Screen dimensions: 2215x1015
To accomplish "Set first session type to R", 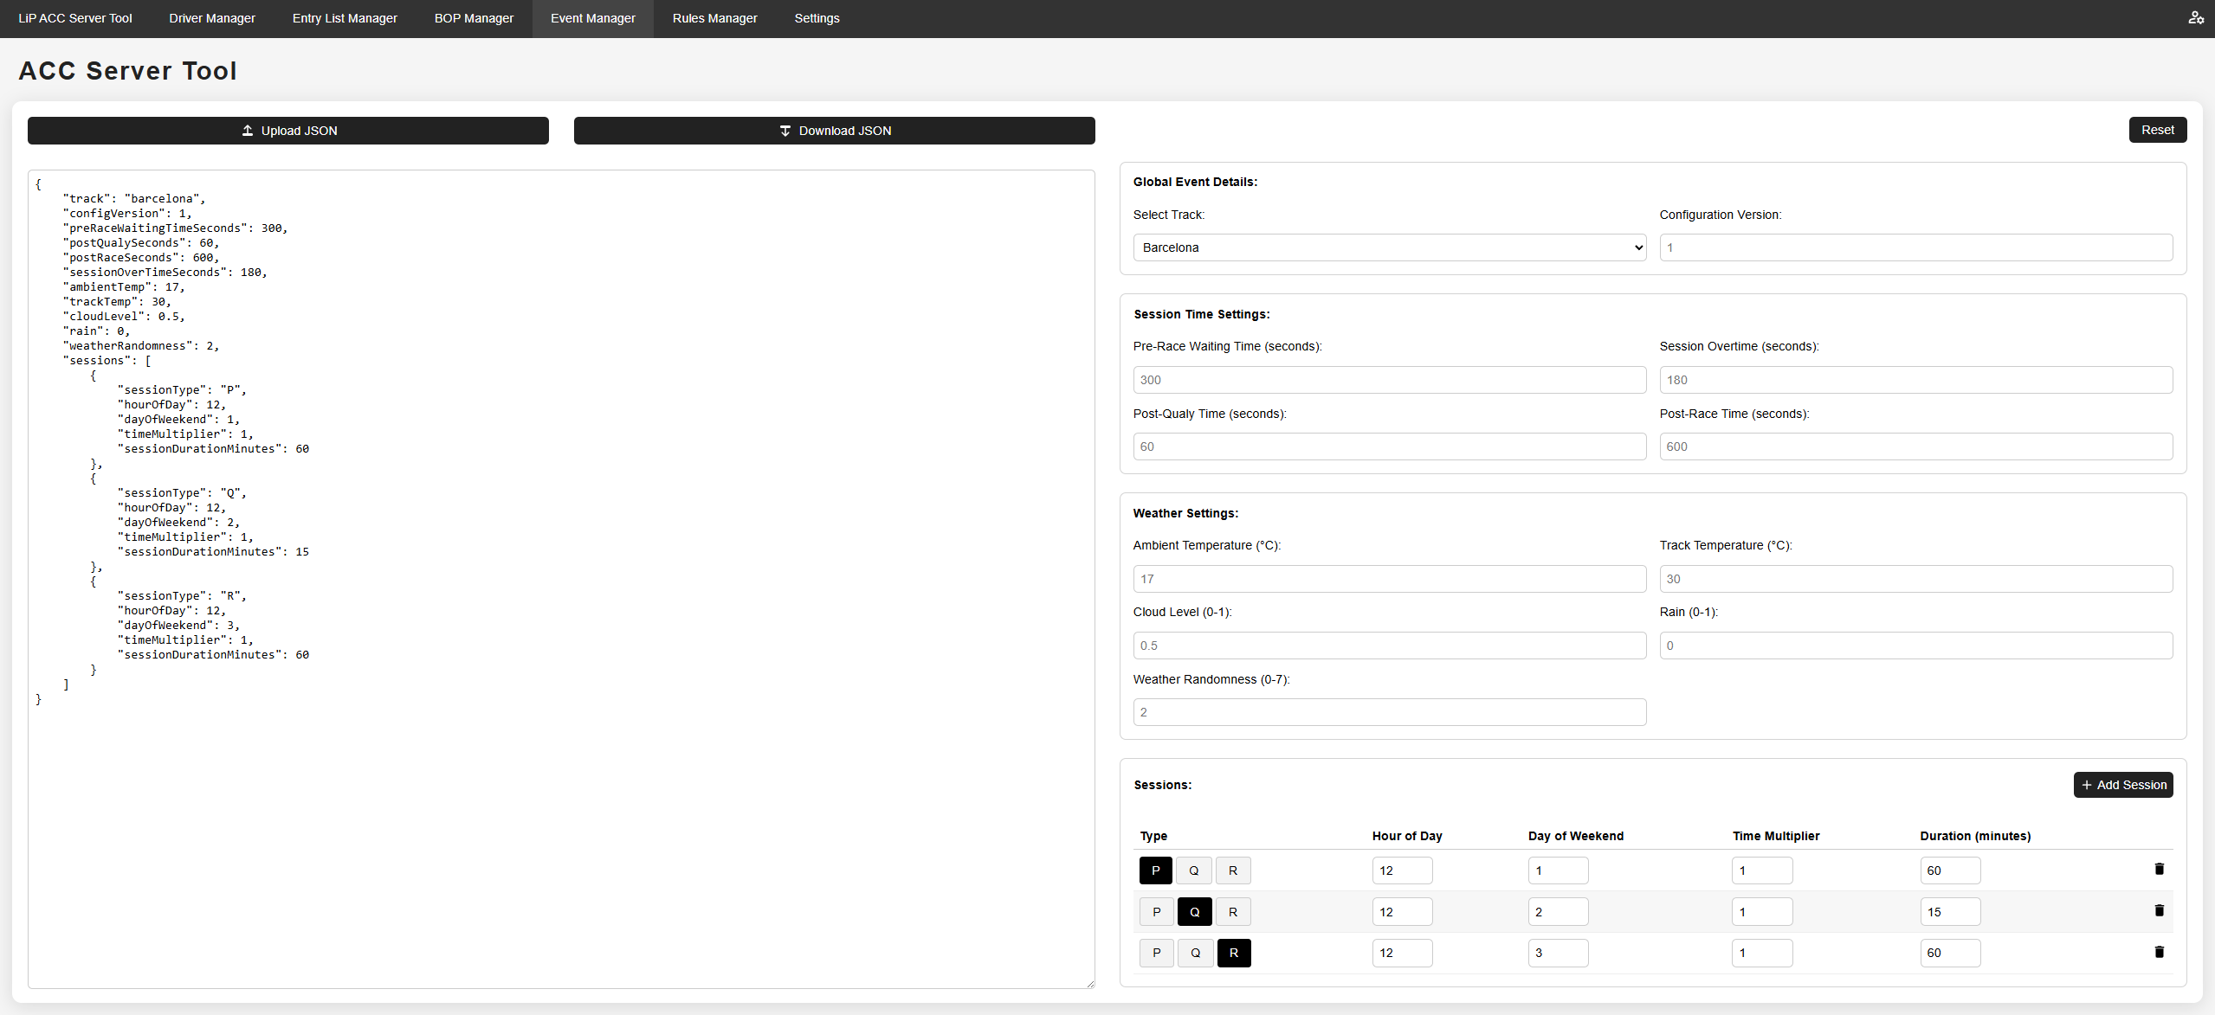I will 1233,870.
